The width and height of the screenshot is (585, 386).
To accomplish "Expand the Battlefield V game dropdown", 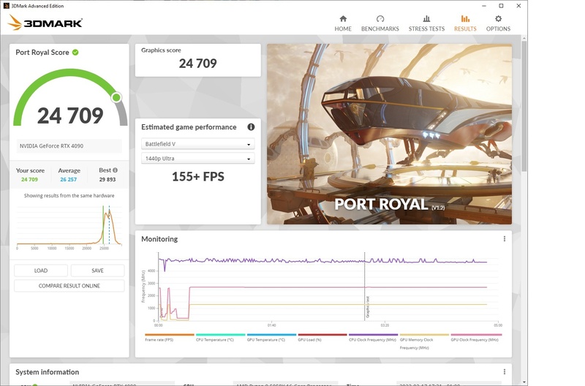I will pos(197,144).
